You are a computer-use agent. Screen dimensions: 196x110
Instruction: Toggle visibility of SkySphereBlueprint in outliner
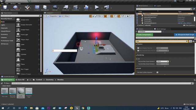coord(137,23)
